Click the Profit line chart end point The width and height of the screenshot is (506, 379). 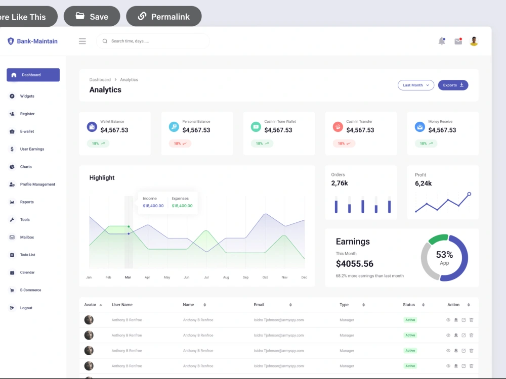tap(469, 194)
